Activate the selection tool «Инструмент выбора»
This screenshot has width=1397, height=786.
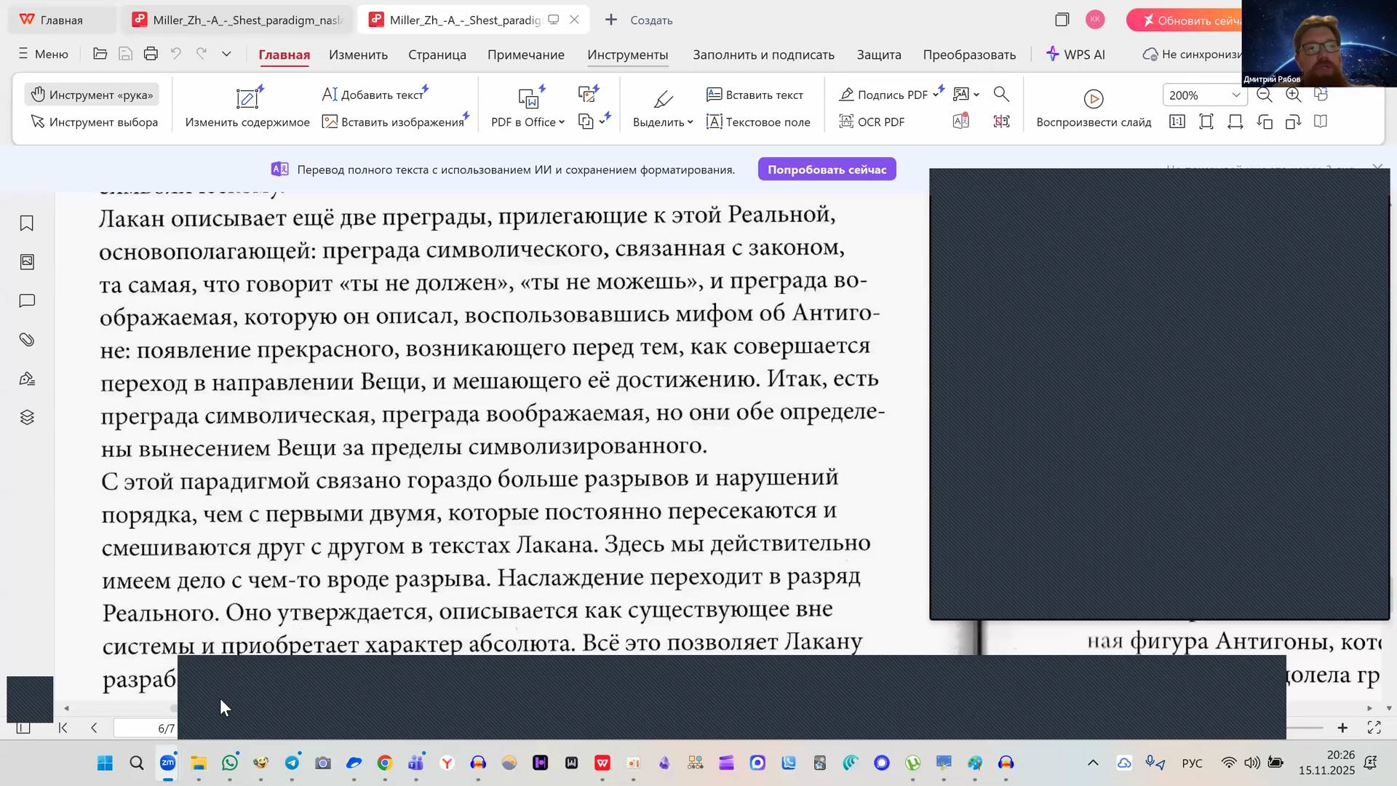[x=95, y=122]
